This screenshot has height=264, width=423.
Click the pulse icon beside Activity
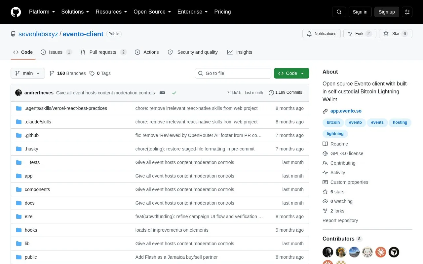[x=325, y=173]
